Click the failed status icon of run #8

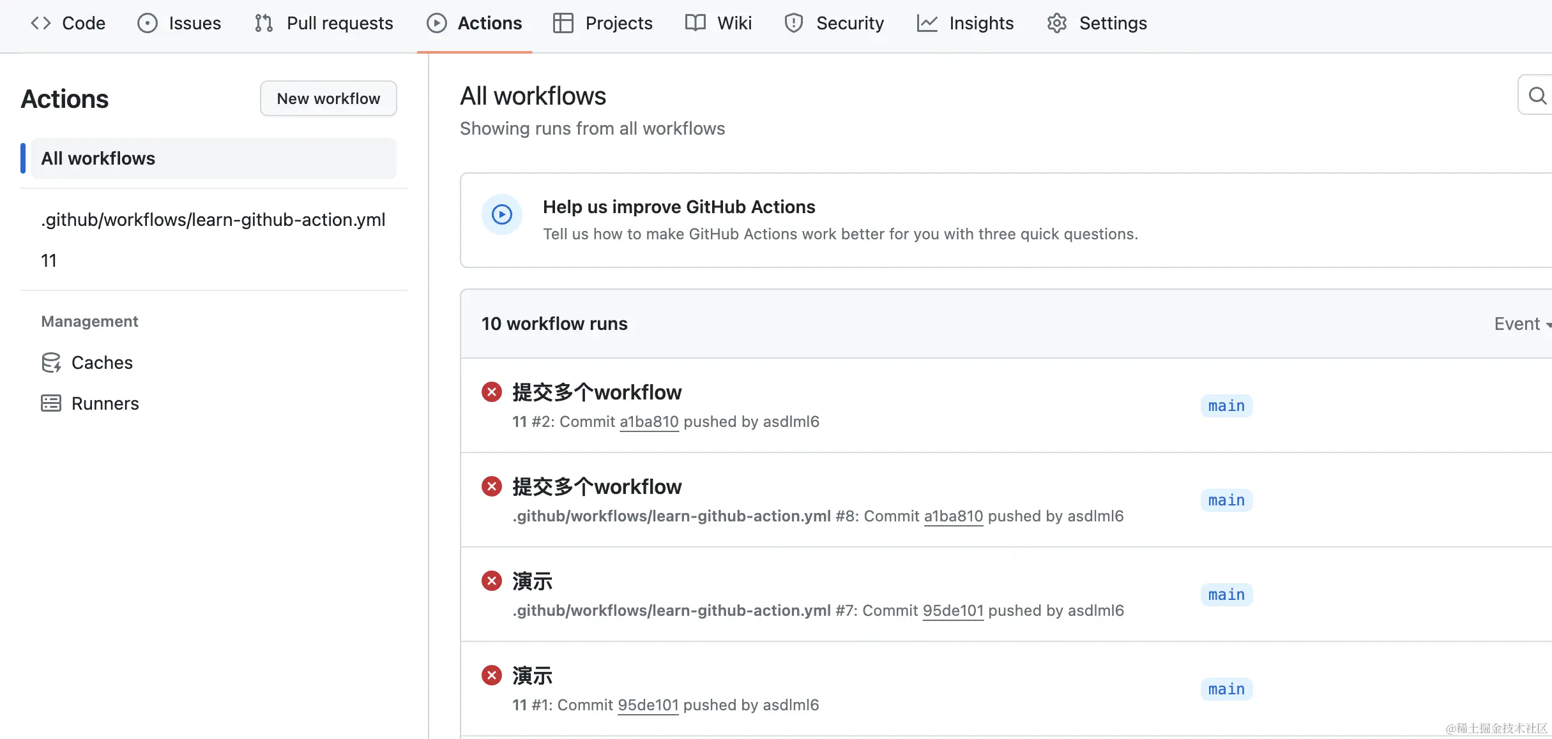[x=491, y=486]
